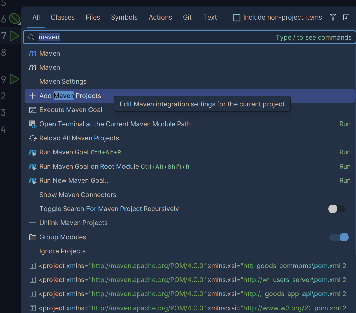The height and width of the screenshot is (313, 356).
Task: Select Ignore Projects entry
Action: (x=189, y=251)
